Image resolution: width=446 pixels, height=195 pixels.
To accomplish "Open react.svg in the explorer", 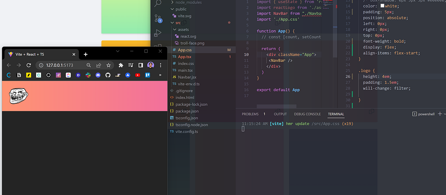I will pyautogui.click(x=188, y=37).
